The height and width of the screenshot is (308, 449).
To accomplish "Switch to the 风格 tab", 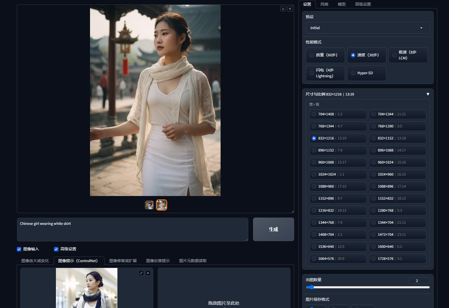I will tap(324, 4).
